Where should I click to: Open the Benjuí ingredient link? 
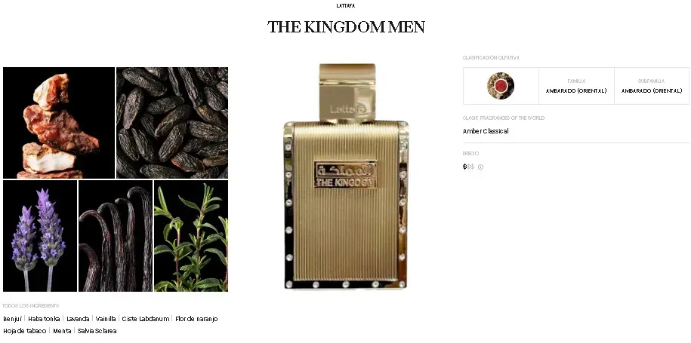(12, 319)
